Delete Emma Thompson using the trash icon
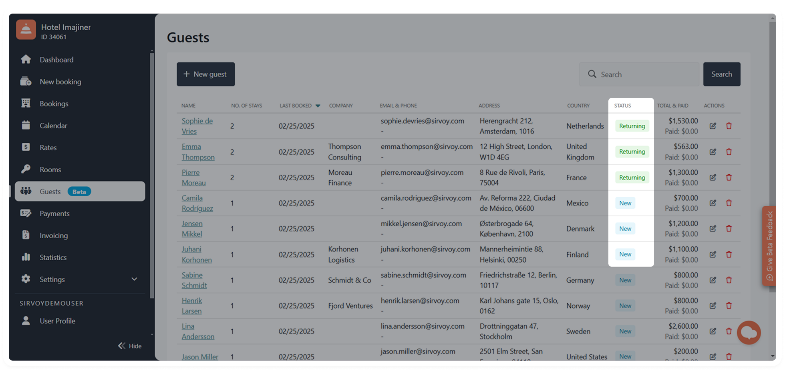The width and height of the screenshot is (785, 371). click(729, 152)
